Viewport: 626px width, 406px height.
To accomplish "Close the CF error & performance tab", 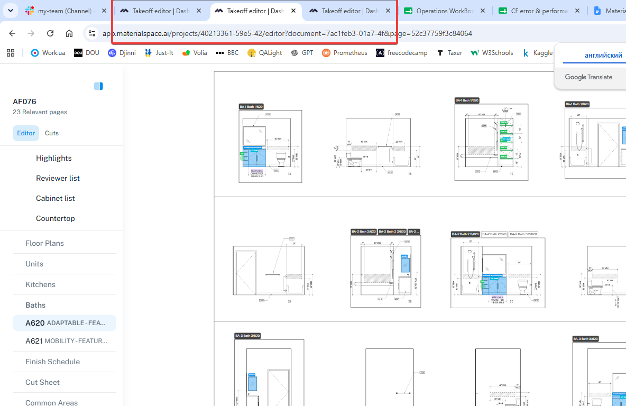I will coord(577,11).
